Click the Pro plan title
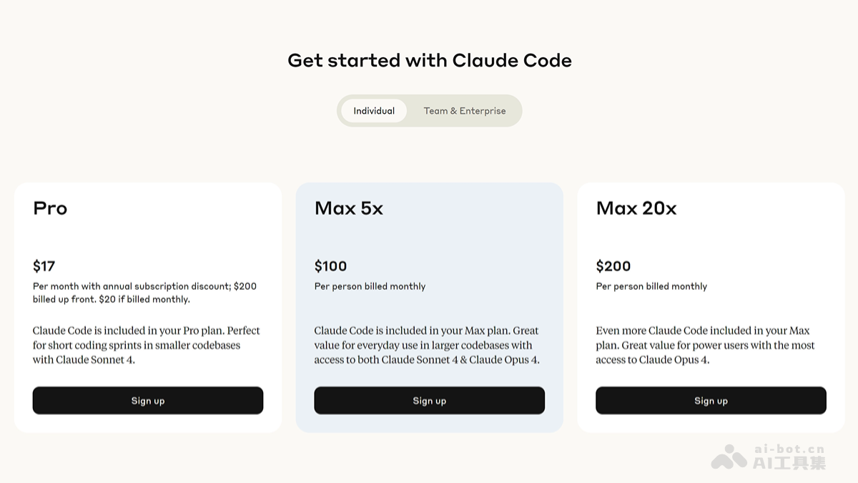858x483 pixels. (x=50, y=208)
